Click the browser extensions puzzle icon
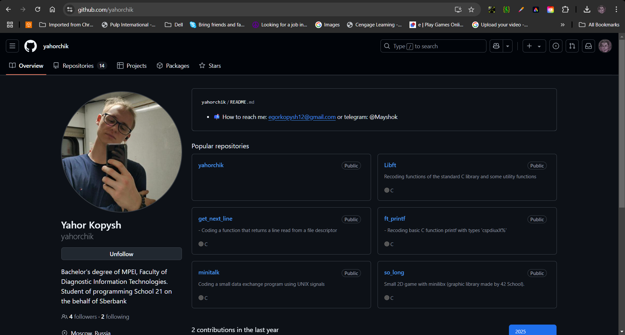The image size is (625, 335). pos(565,9)
